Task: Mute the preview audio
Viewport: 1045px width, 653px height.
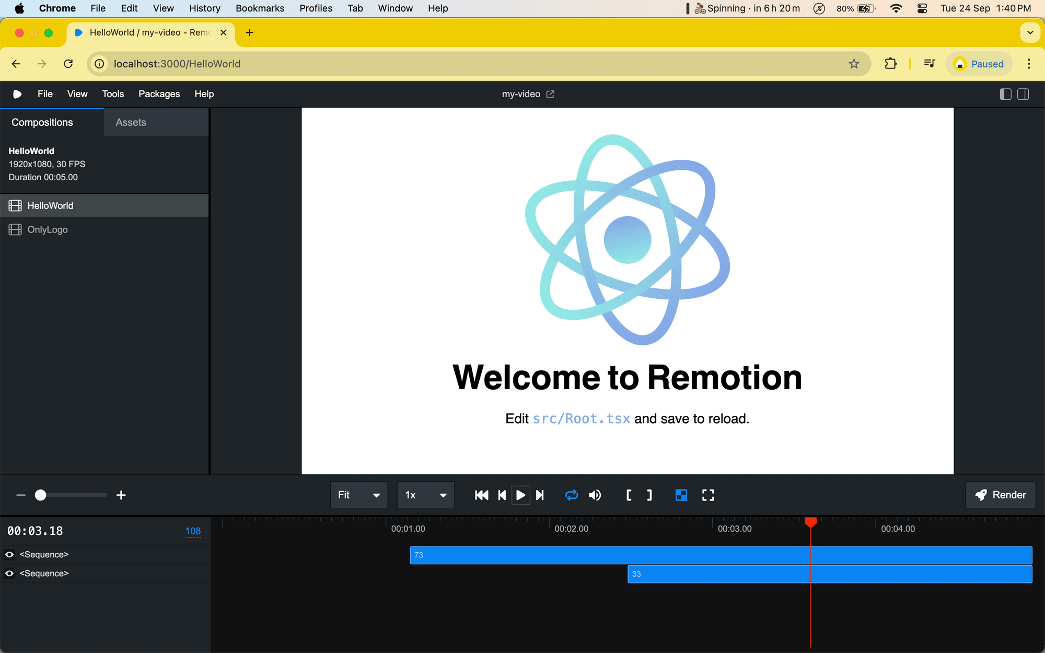Action: [x=595, y=495]
